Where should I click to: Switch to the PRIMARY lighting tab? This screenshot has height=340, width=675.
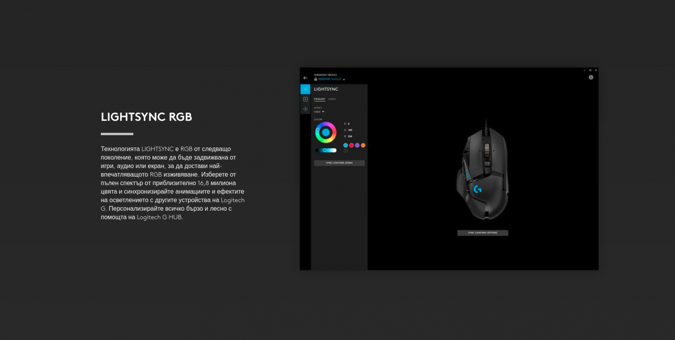click(x=319, y=99)
